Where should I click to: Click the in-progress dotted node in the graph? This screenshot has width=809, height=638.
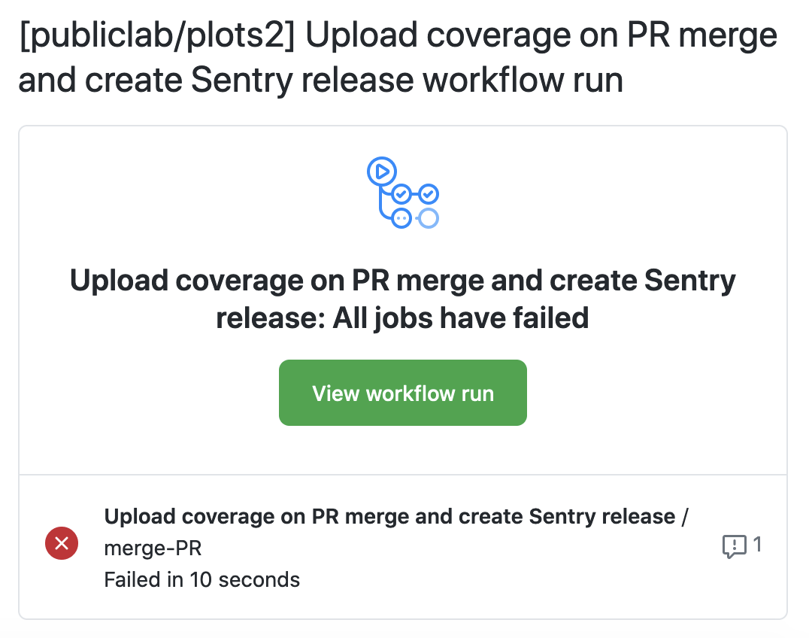(x=402, y=217)
